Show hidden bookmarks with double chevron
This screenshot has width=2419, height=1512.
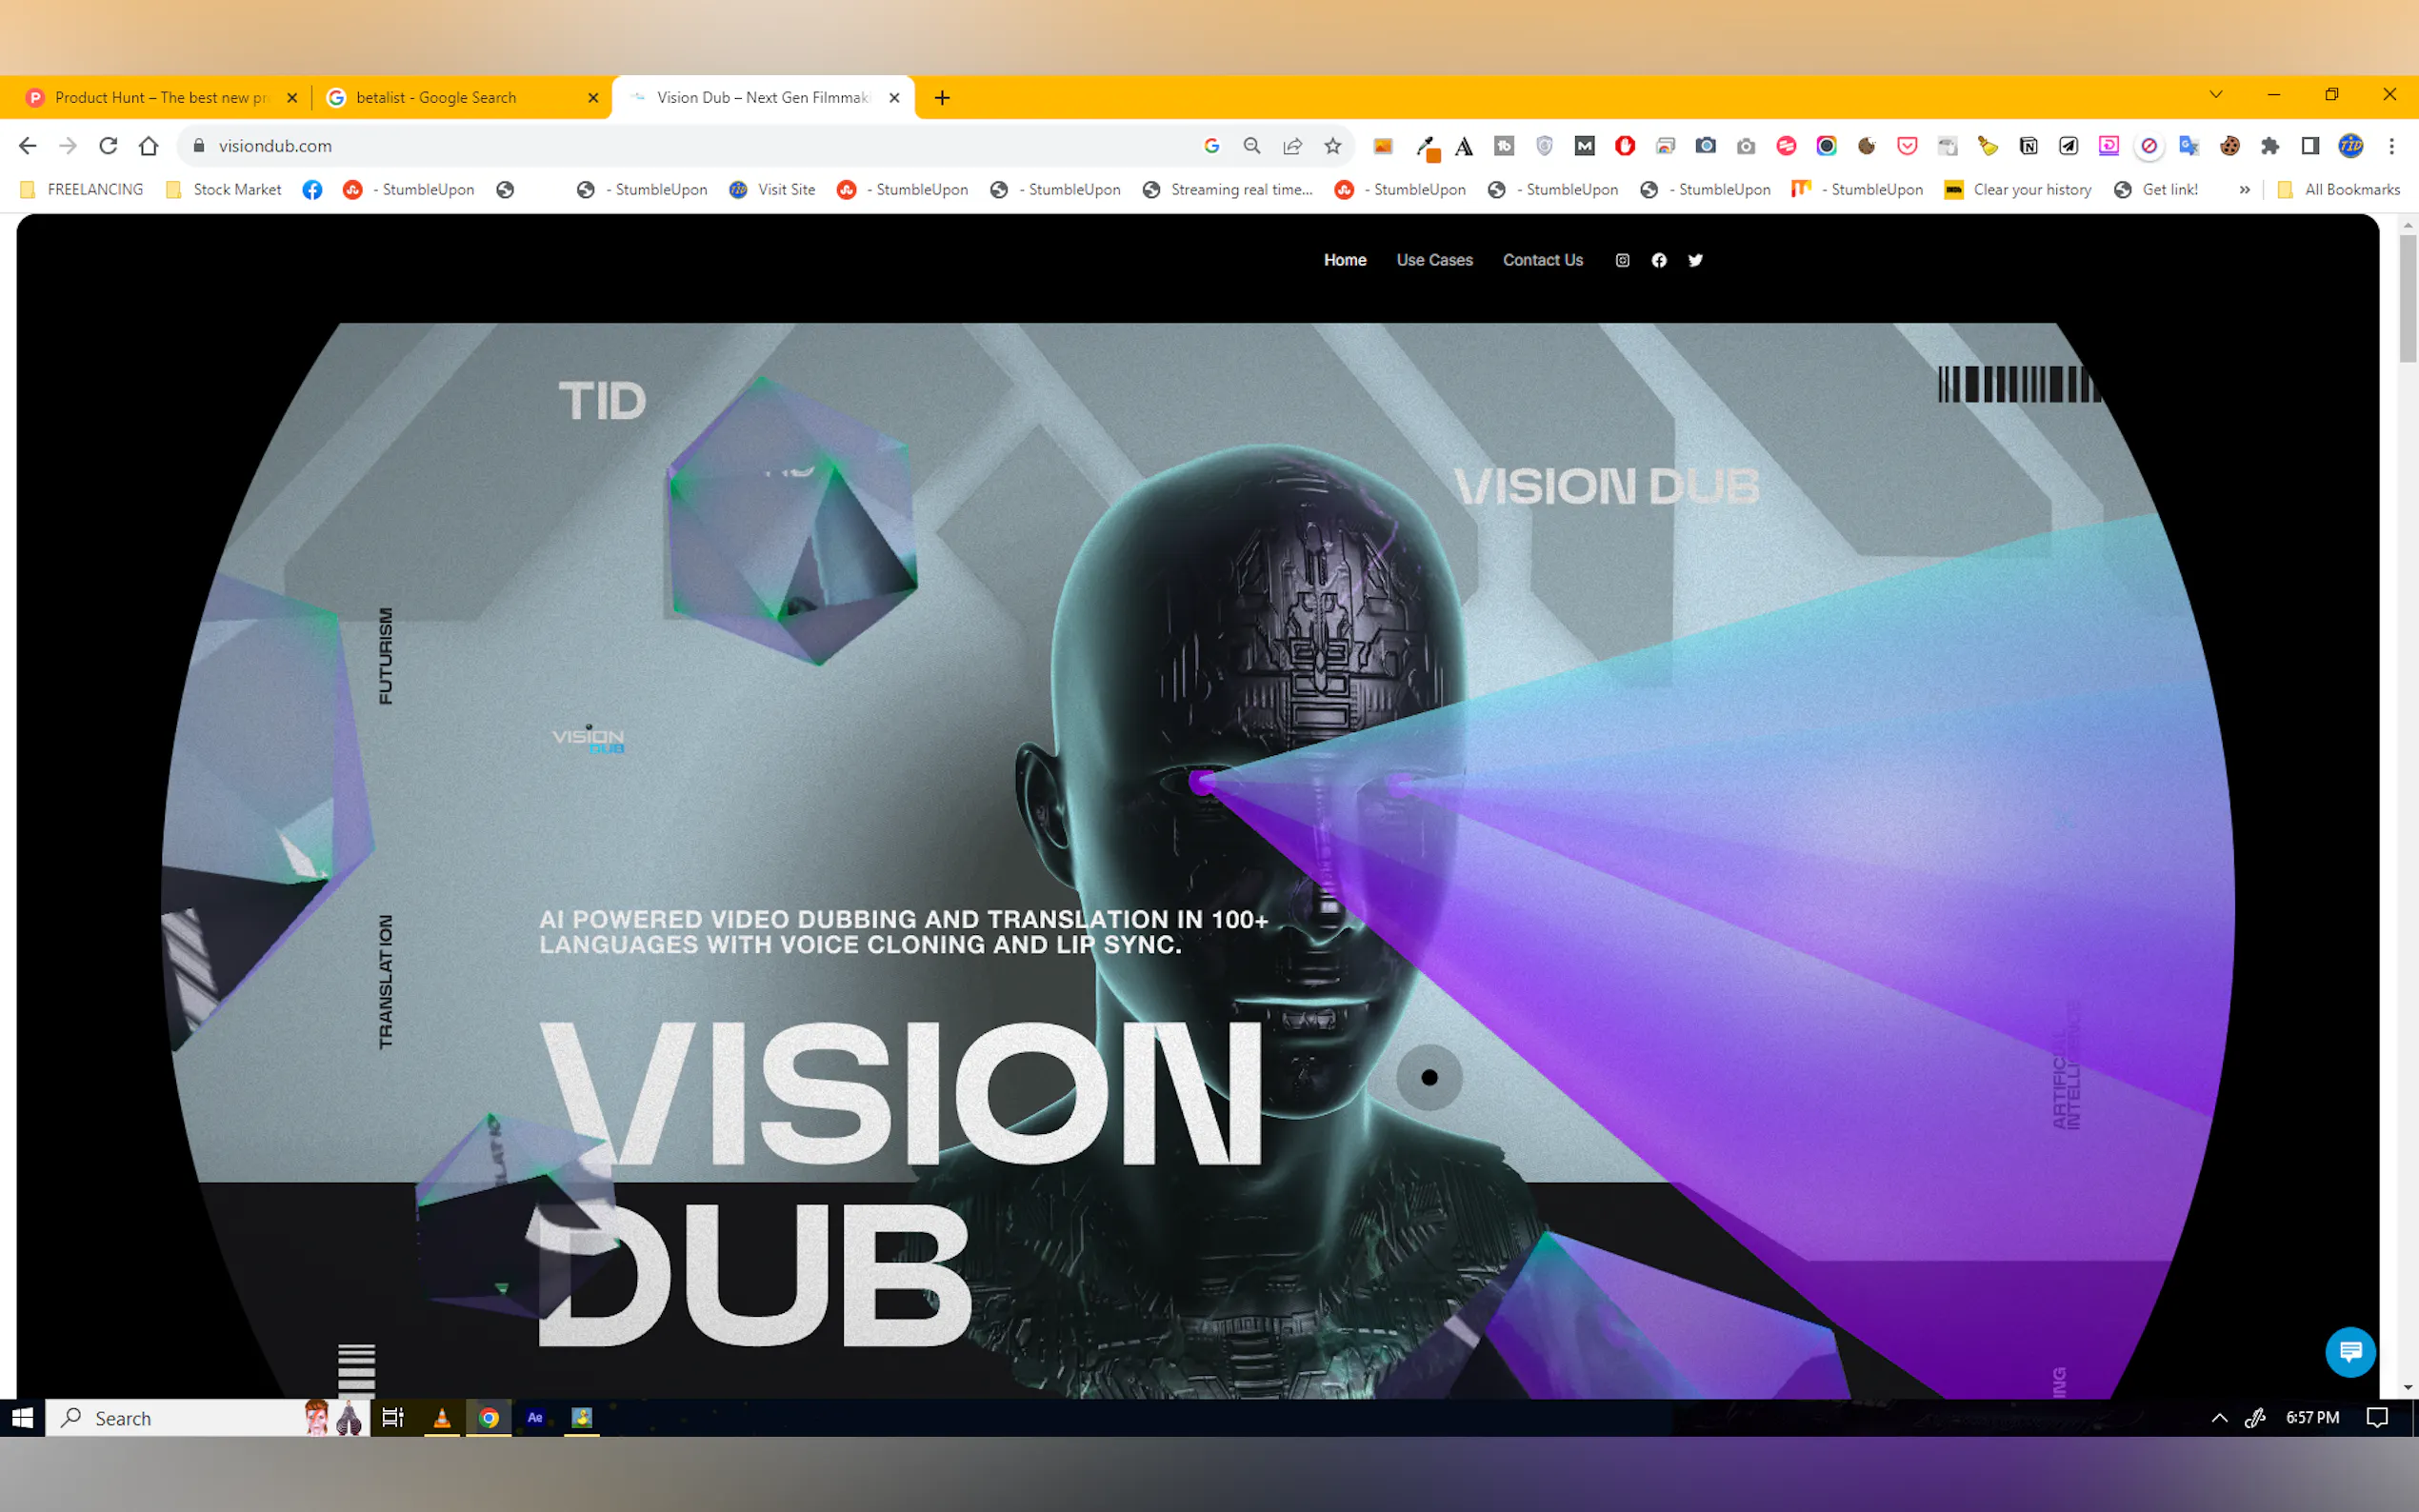coord(2244,190)
